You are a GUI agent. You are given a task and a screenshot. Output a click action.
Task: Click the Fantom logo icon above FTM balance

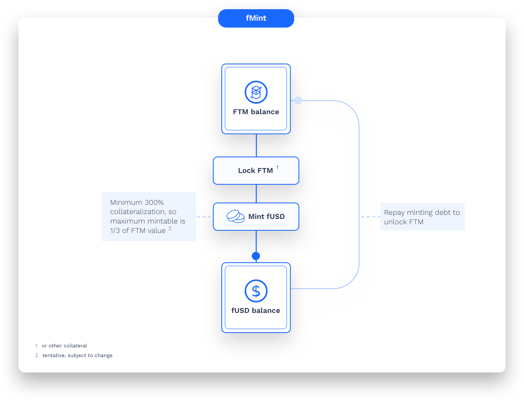(256, 92)
